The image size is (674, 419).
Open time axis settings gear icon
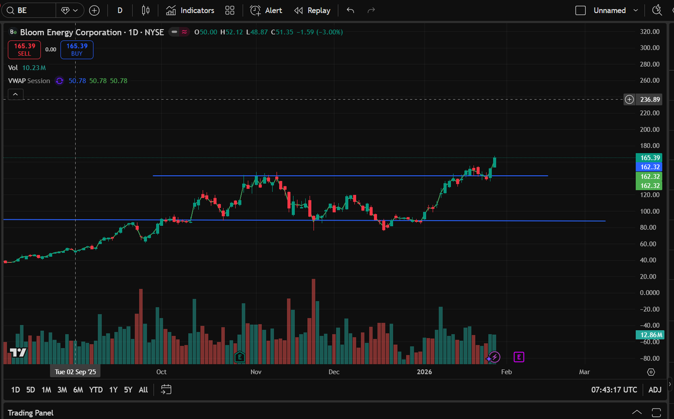tap(650, 372)
